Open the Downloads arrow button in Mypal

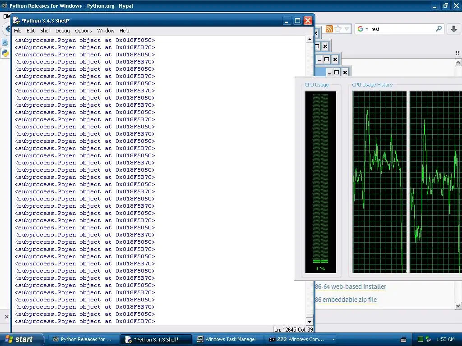454,29
